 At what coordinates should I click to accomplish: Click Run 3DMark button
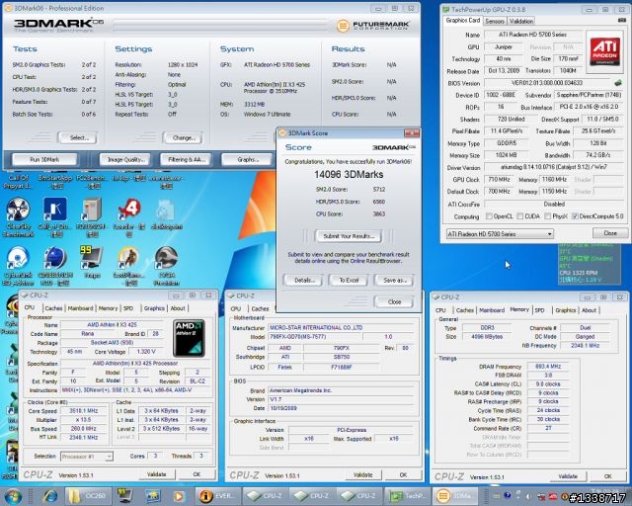[44, 160]
